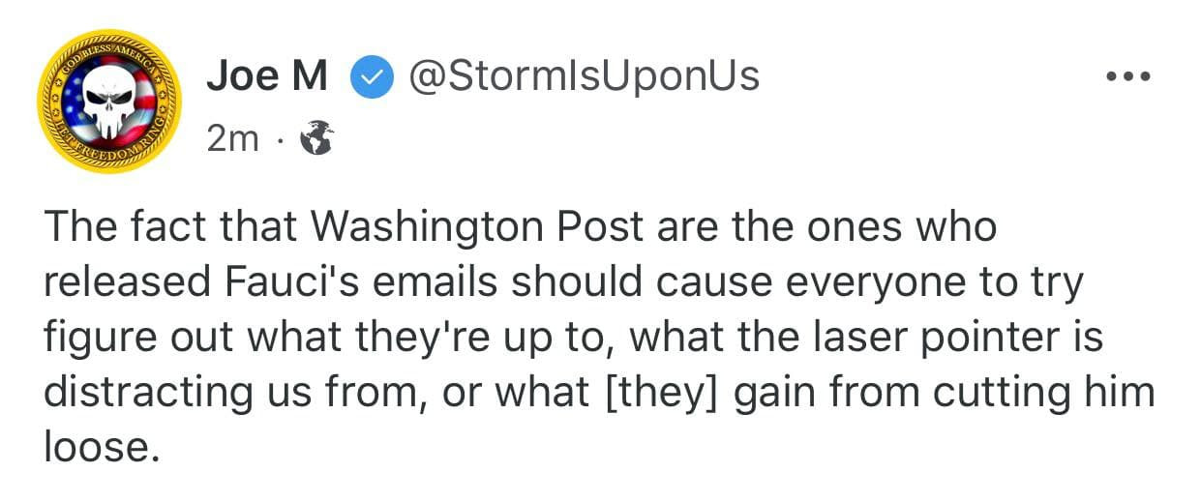Image resolution: width=1201 pixels, height=502 pixels.
Task: Open the three-dot more options menu
Action: pos(1128,75)
